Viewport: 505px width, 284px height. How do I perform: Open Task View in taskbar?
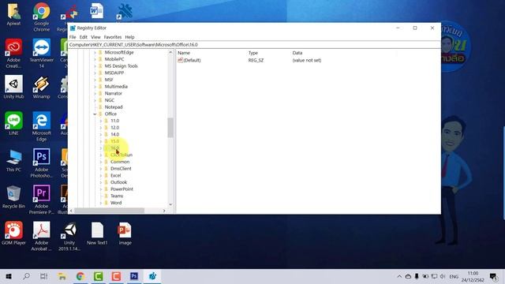click(x=44, y=276)
